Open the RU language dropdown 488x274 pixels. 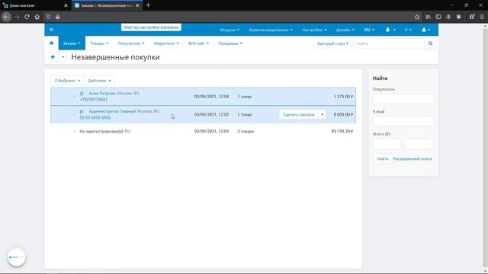369,30
